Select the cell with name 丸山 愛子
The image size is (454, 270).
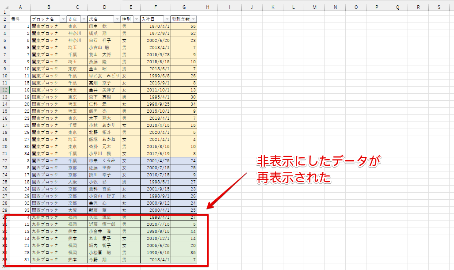coord(104,239)
